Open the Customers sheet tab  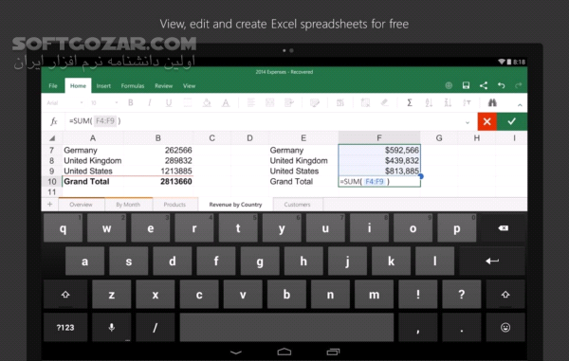[x=297, y=205]
